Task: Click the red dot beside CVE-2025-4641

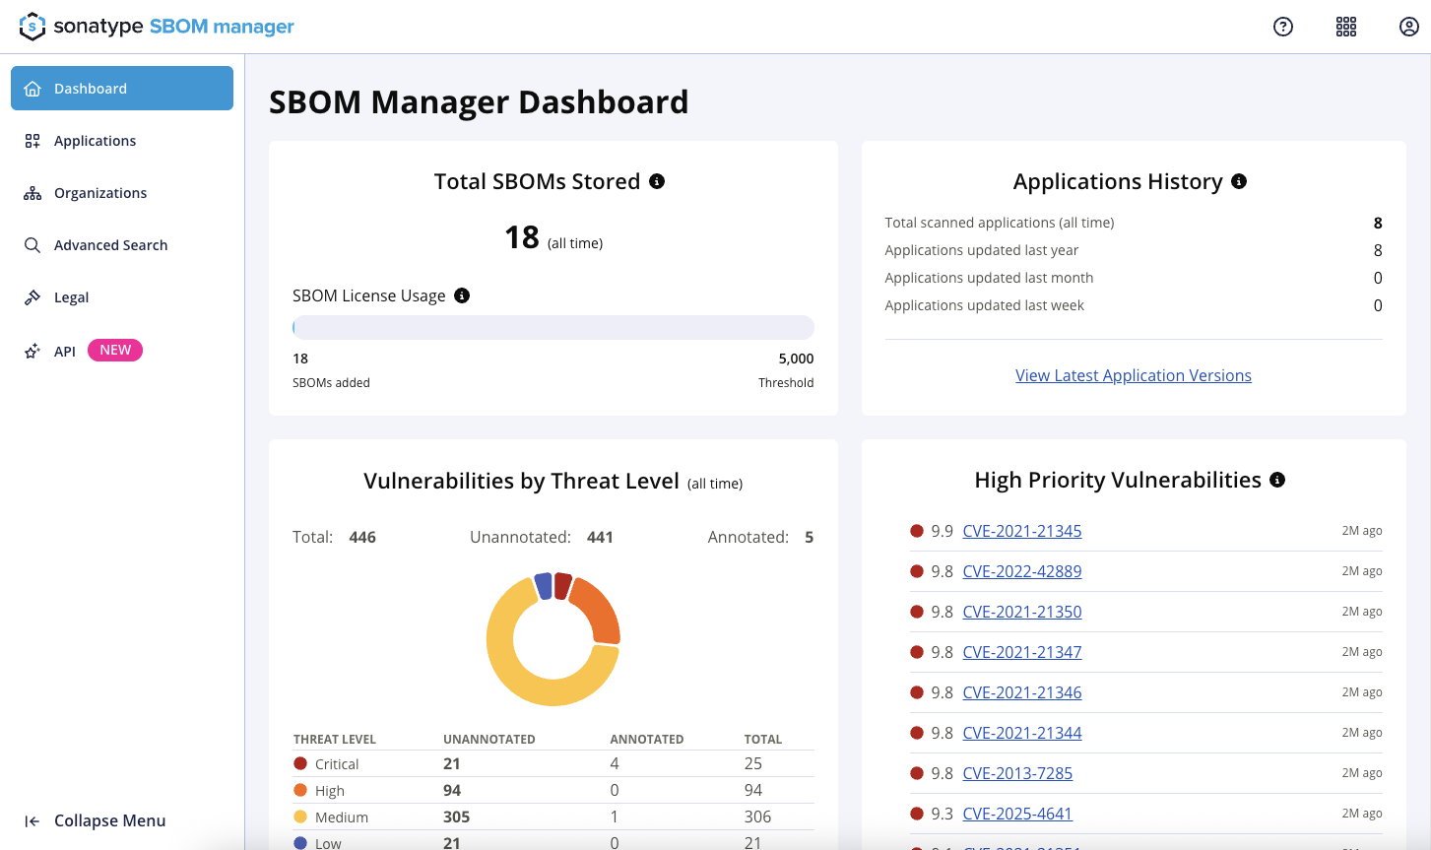Action: [x=917, y=814]
